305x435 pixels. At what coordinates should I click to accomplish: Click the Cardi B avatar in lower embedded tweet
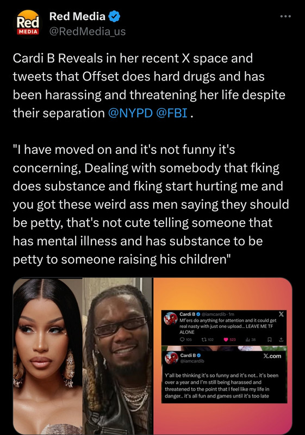coord(171,358)
